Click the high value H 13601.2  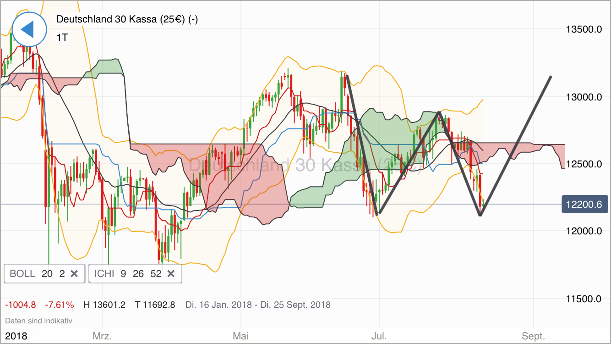104,305
